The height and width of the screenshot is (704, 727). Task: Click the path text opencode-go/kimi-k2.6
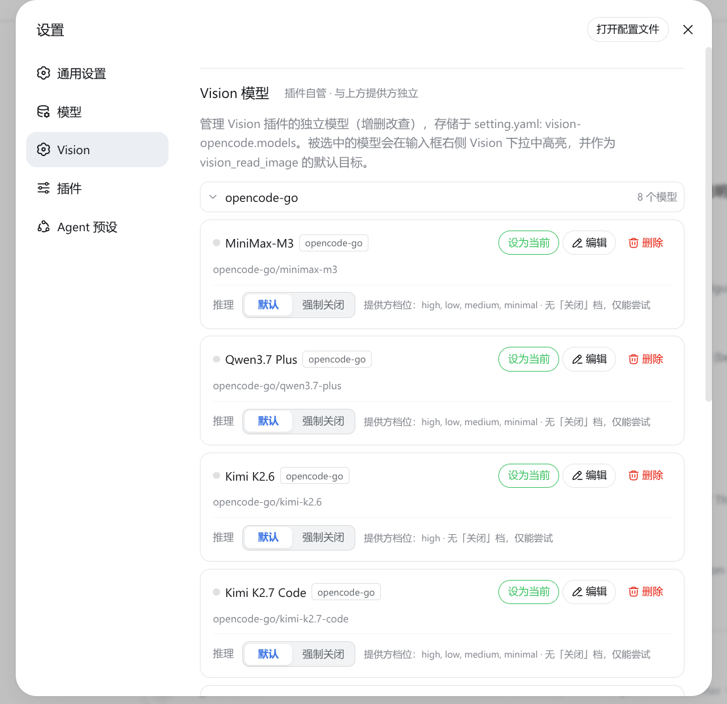[x=267, y=502]
